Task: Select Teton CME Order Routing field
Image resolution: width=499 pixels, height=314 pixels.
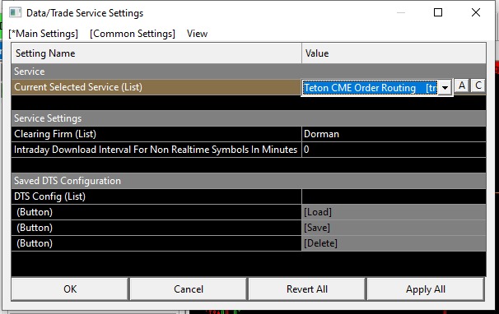Action: 371,88
